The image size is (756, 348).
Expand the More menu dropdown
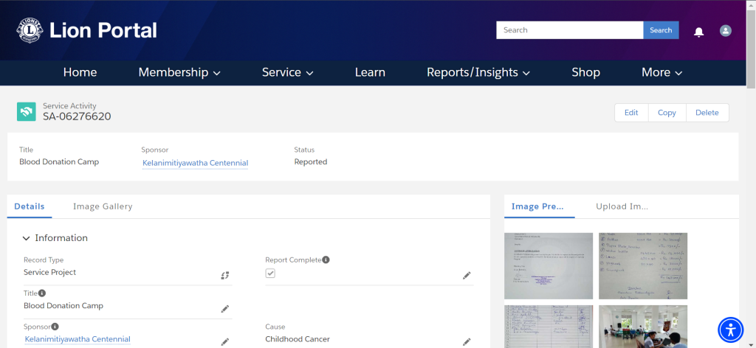pyautogui.click(x=662, y=73)
